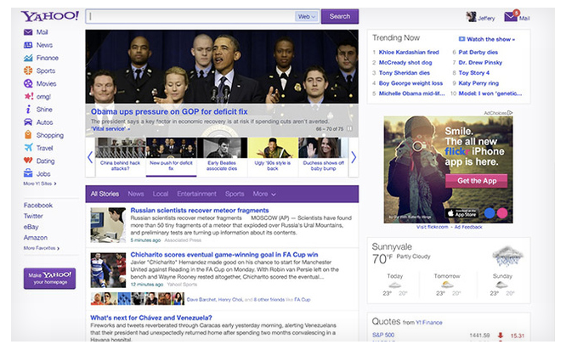Open Russian scientists recover meteor fragments headline
Viewport: 566px width, 350px height.
[200, 211]
